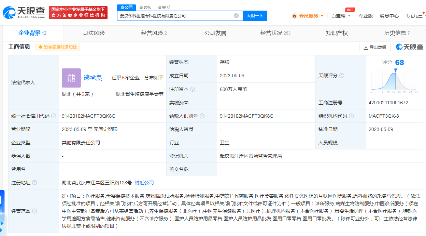Screen dimensions: 426x236
Task: Click the purple 熊 avatar icon
Action: point(71,78)
